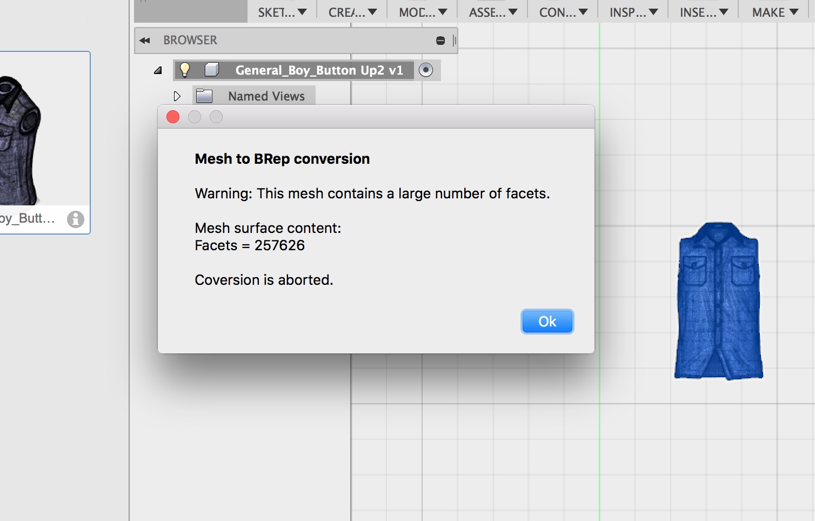
Task: Open the Inspect toolbar menu
Action: [633, 12]
